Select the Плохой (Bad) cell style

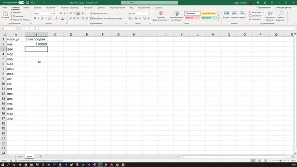click(x=193, y=18)
